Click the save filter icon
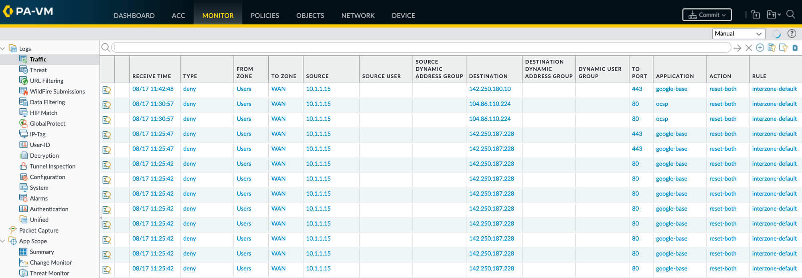Viewport: 802px width, 278px height. click(x=771, y=48)
